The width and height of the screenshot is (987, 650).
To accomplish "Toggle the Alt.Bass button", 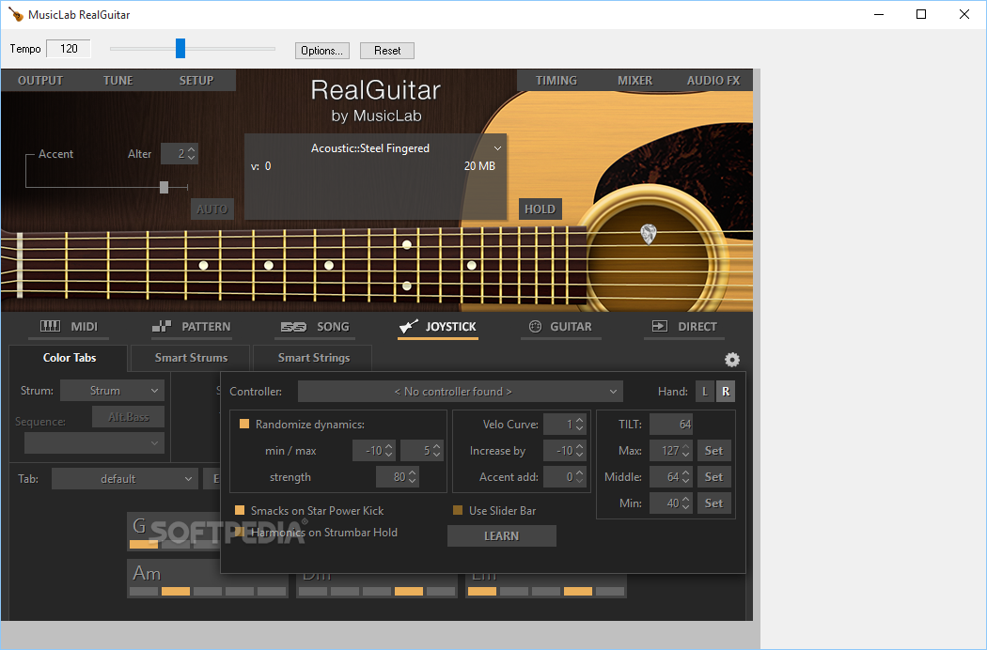I will [129, 416].
